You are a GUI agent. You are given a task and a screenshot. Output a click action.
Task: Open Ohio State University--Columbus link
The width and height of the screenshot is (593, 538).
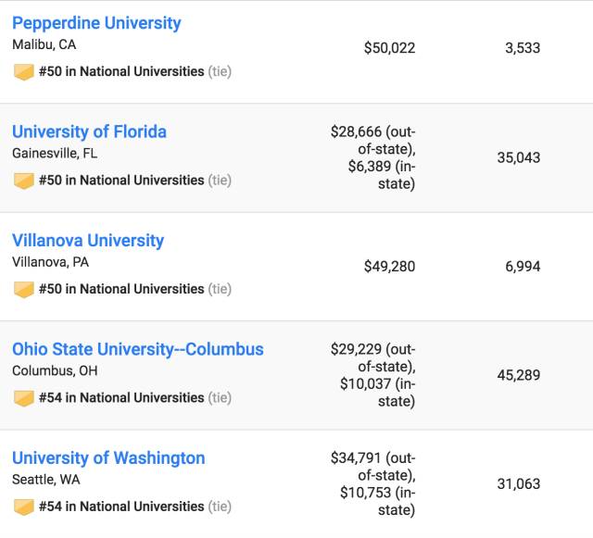point(138,349)
